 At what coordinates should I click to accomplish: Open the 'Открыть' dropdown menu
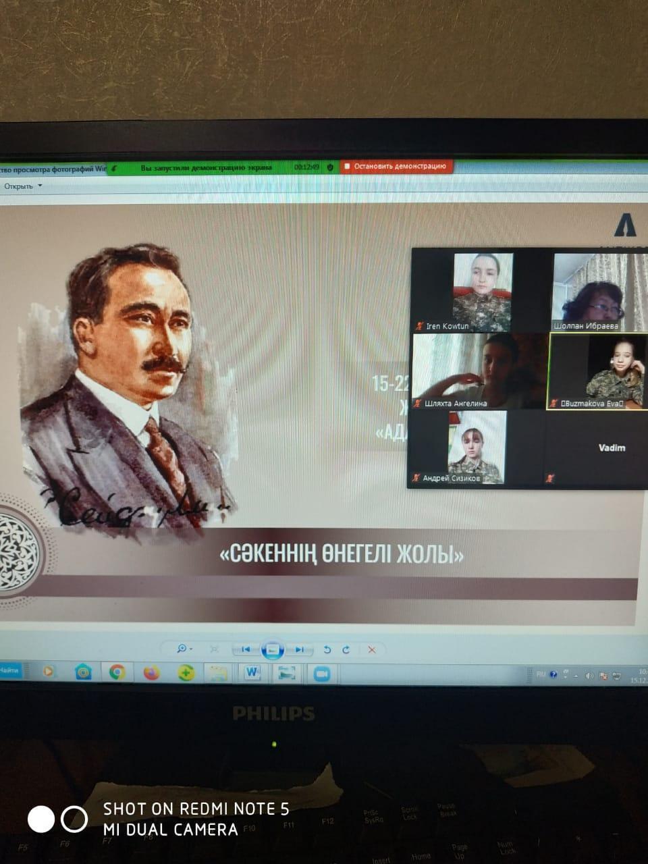click(23, 186)
